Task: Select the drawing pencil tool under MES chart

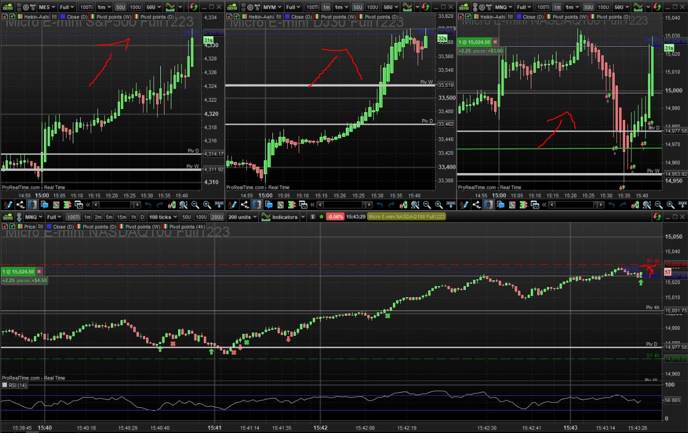Action: pos(8,205)
